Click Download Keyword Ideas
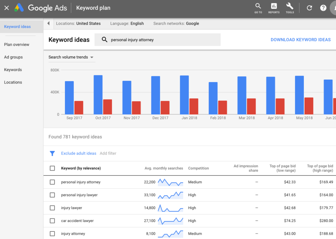The image size is (336, 239). [301, 40]
